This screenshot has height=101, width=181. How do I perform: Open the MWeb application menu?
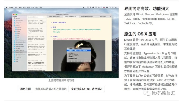11,7
